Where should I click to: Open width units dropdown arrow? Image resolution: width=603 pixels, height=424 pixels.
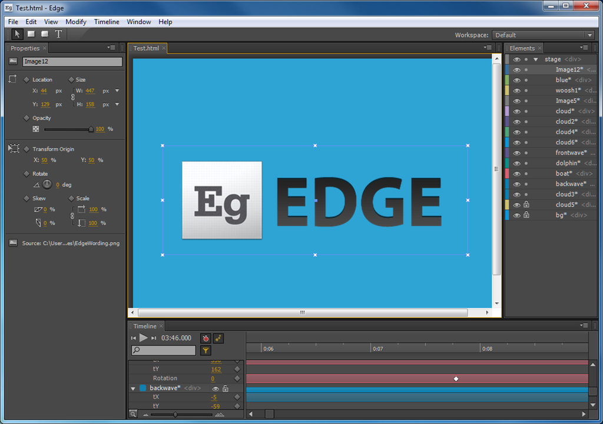click(x=117, y=91)
